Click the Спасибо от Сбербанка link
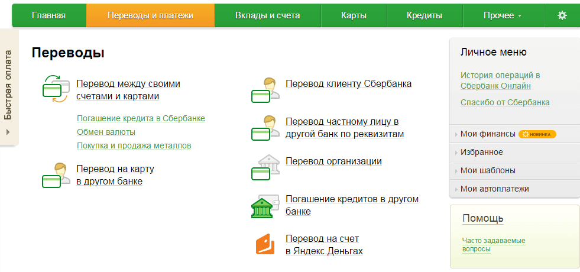This screenshot has height=272, width=580. (505, 102)
